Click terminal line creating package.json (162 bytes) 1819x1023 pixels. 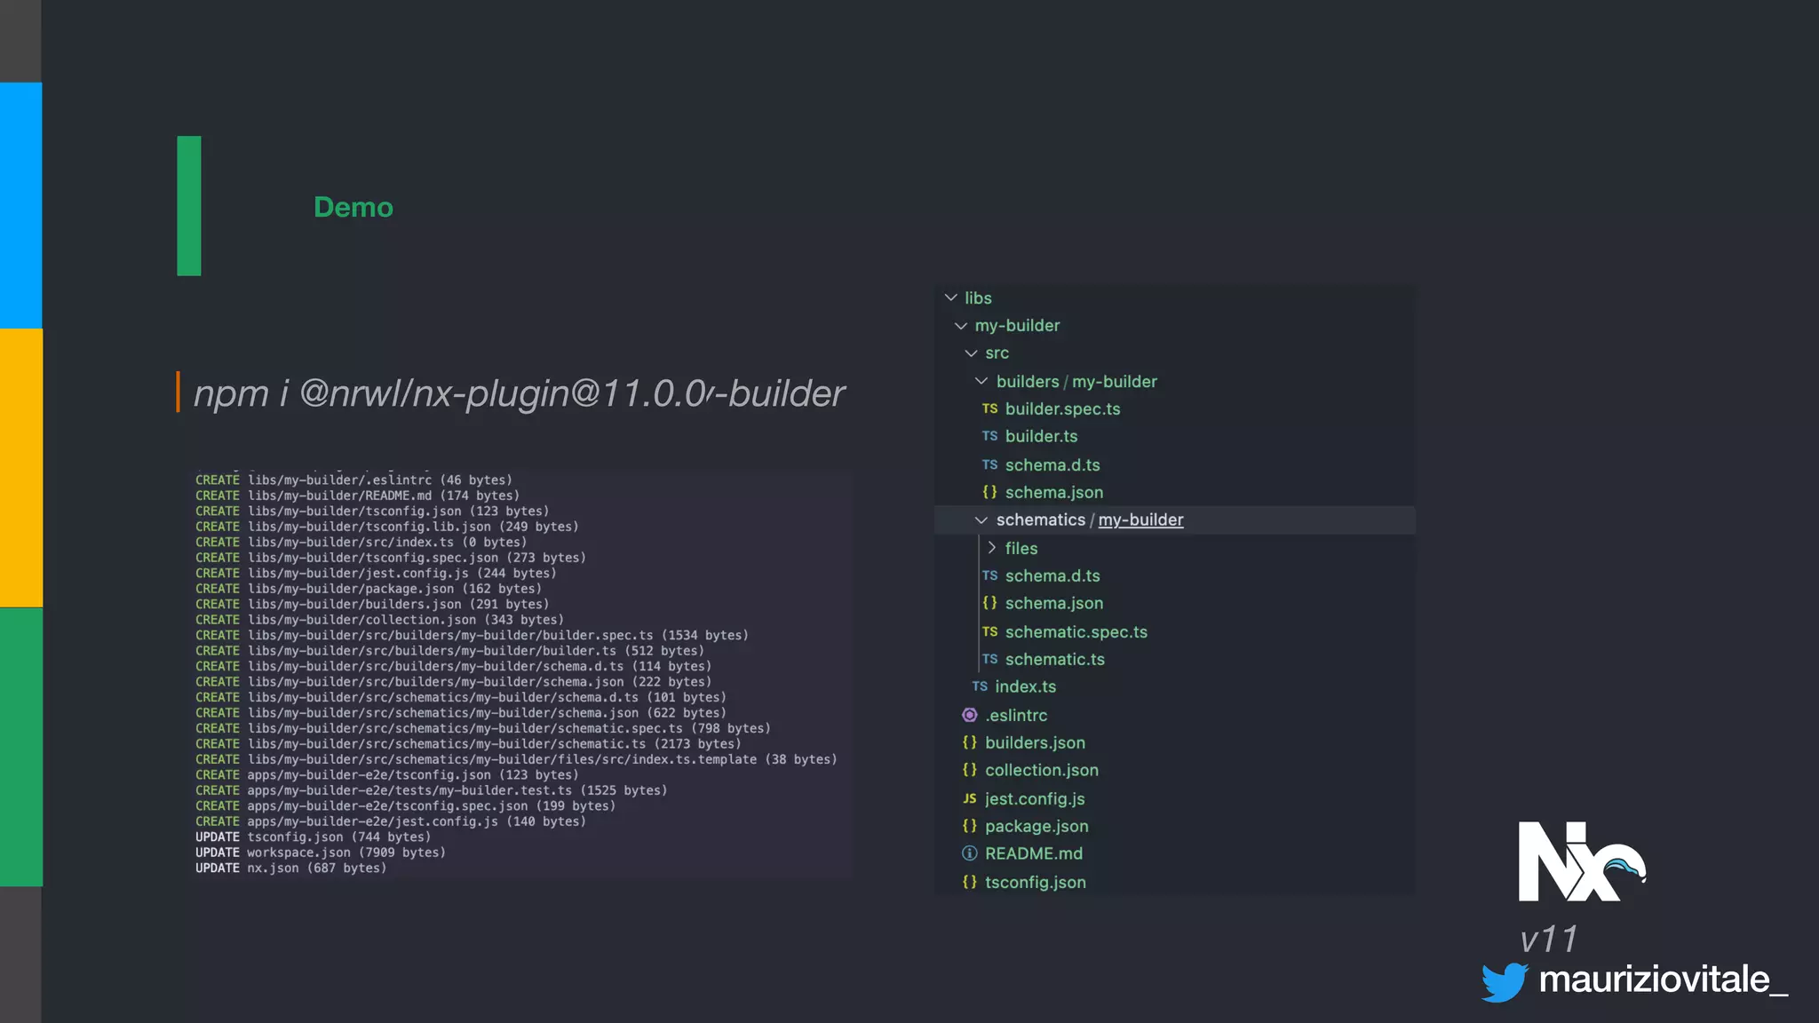[369, 589]
